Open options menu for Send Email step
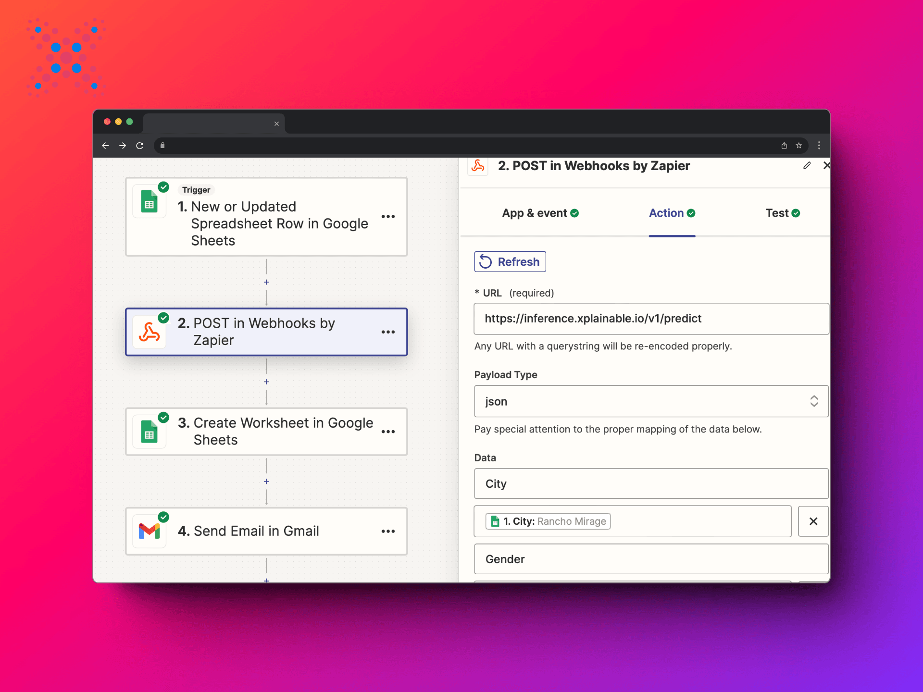The height and width of the screenshot is (692, 923). [388, 531]
